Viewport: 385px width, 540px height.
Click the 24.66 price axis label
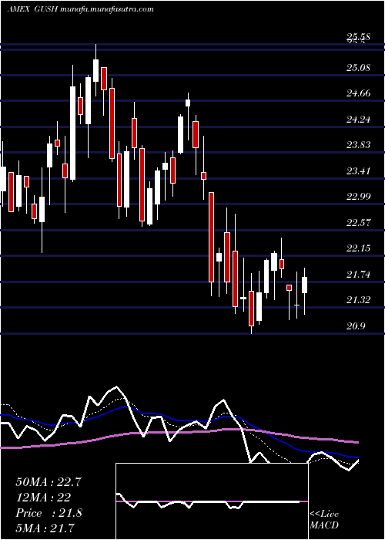pyautogui.click(x=358, y=93)
